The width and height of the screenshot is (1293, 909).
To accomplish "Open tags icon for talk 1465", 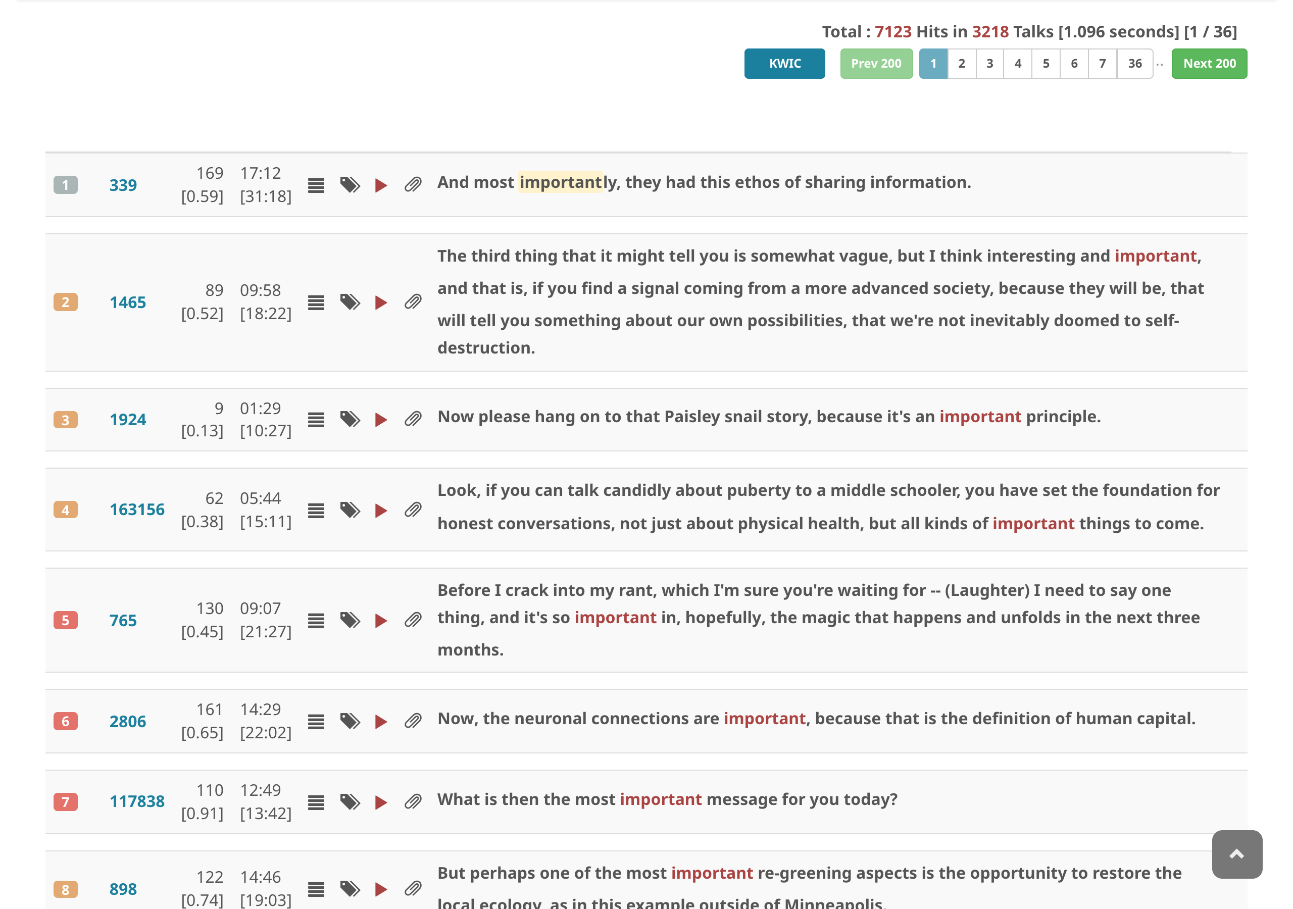I will pyautogui.click(x=350, y=302).
